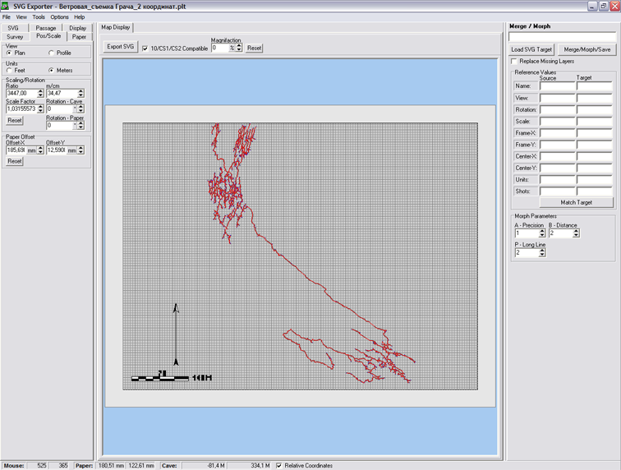Open the Options menu
Image resolution: width=621 pixels, height=470 pixels.
pyautogui.click(x=59, y=16)
